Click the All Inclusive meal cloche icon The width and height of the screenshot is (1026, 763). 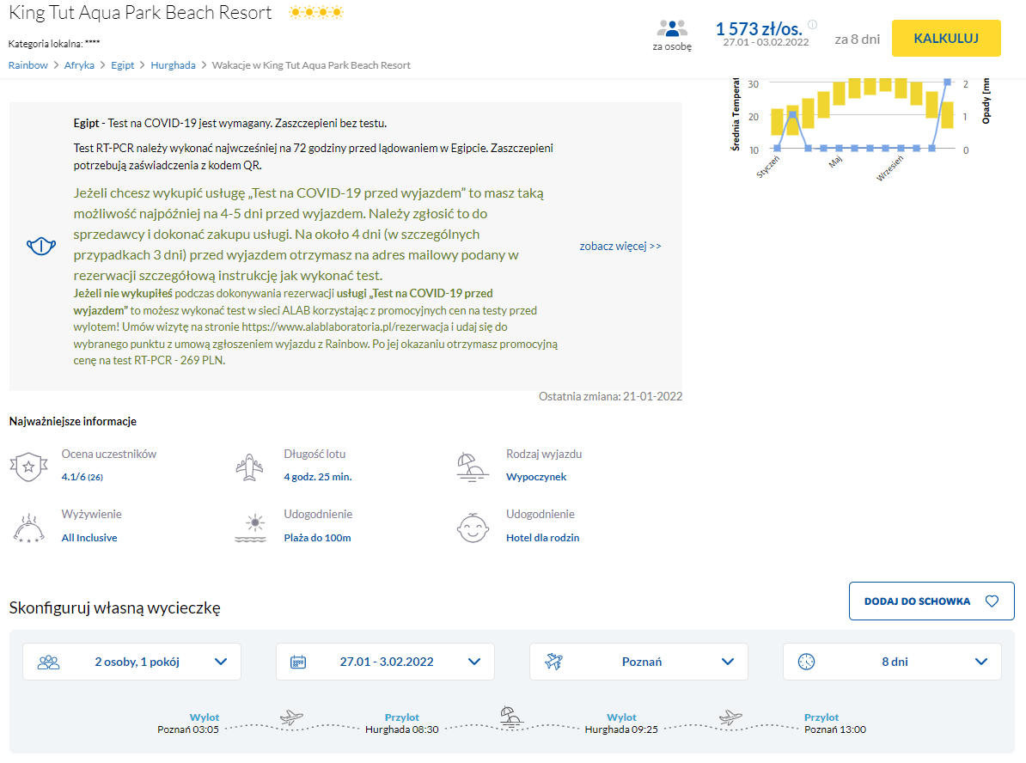tap(27, 527)
